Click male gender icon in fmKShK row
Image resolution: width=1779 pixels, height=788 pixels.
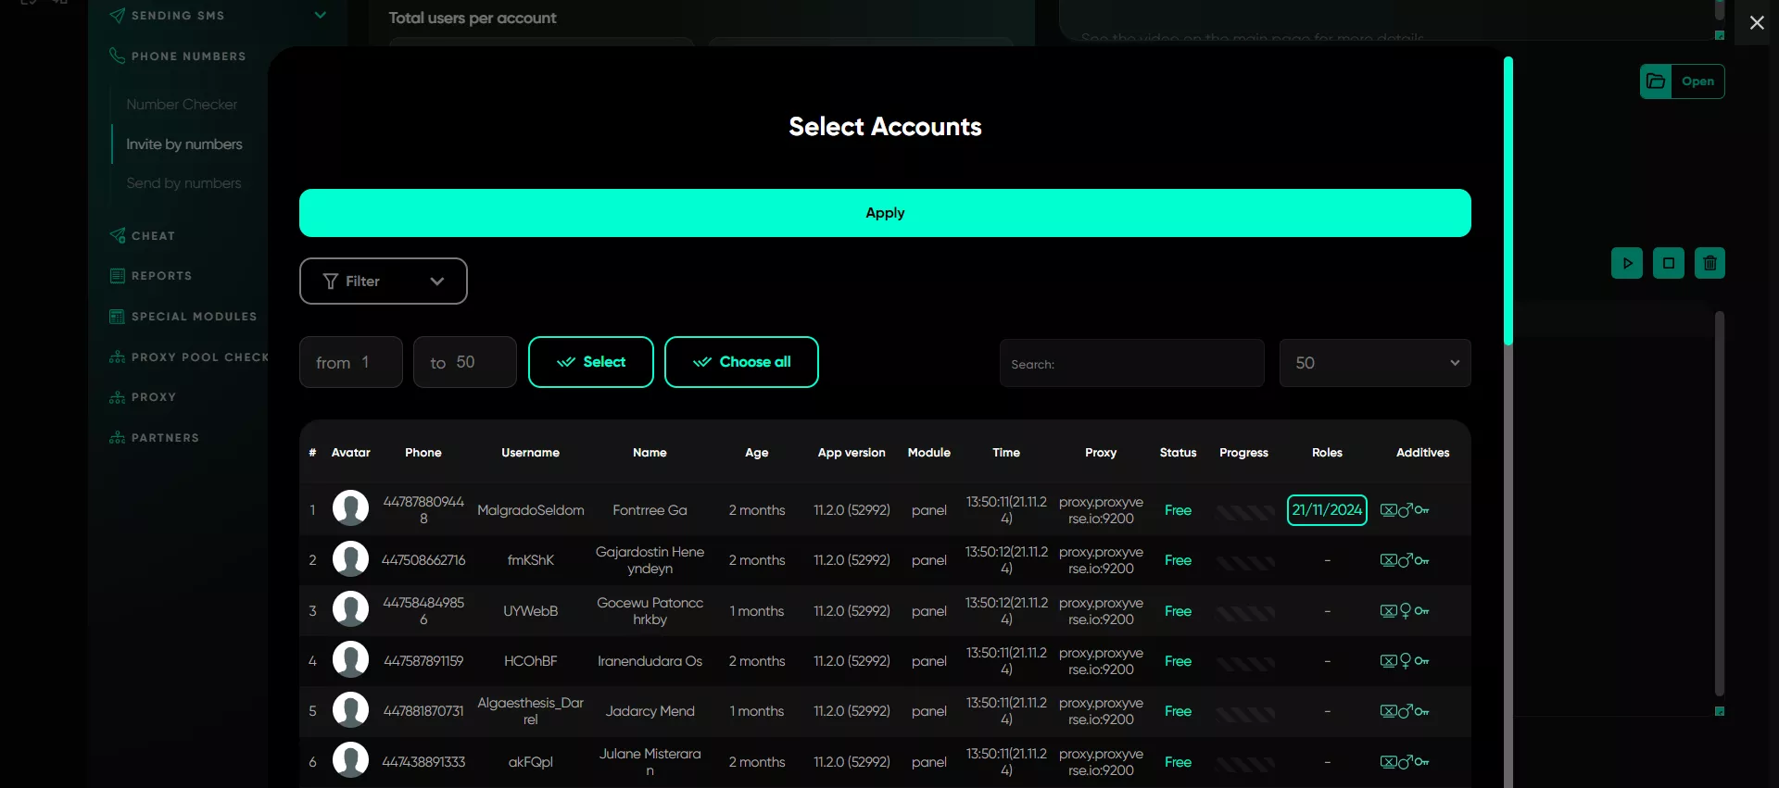click(1406, 559)
